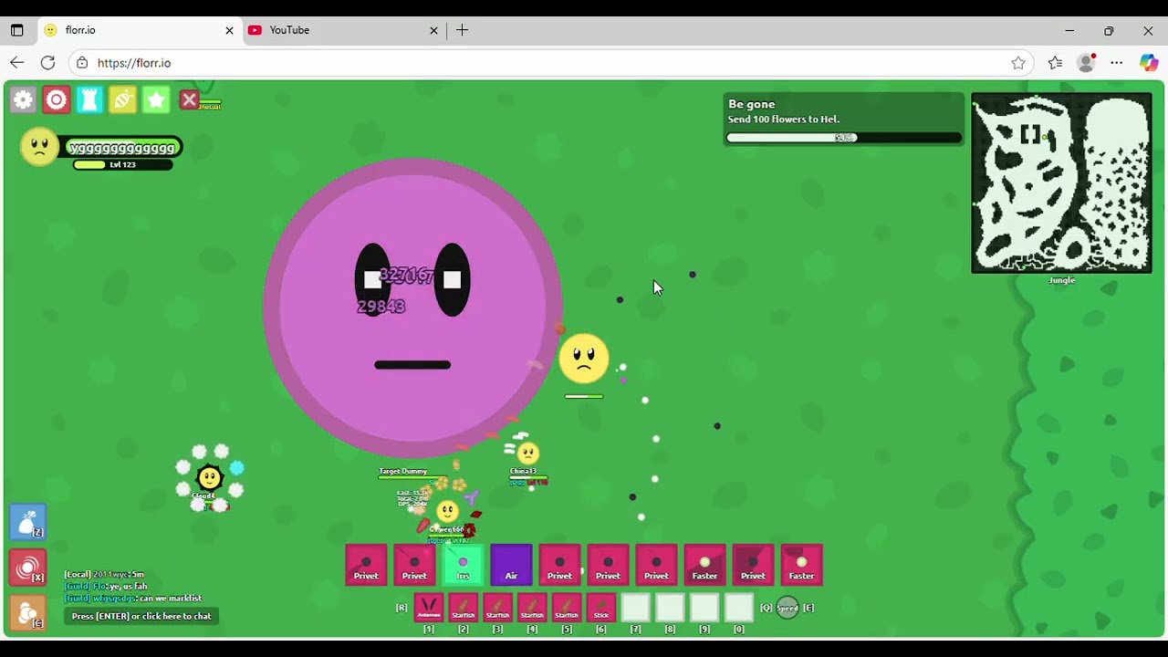Click the green star icon
This screenshot has height=657, width=1168.
tap(156, 99)
